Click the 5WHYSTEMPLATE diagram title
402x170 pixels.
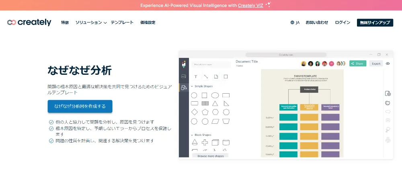[305, 76]
